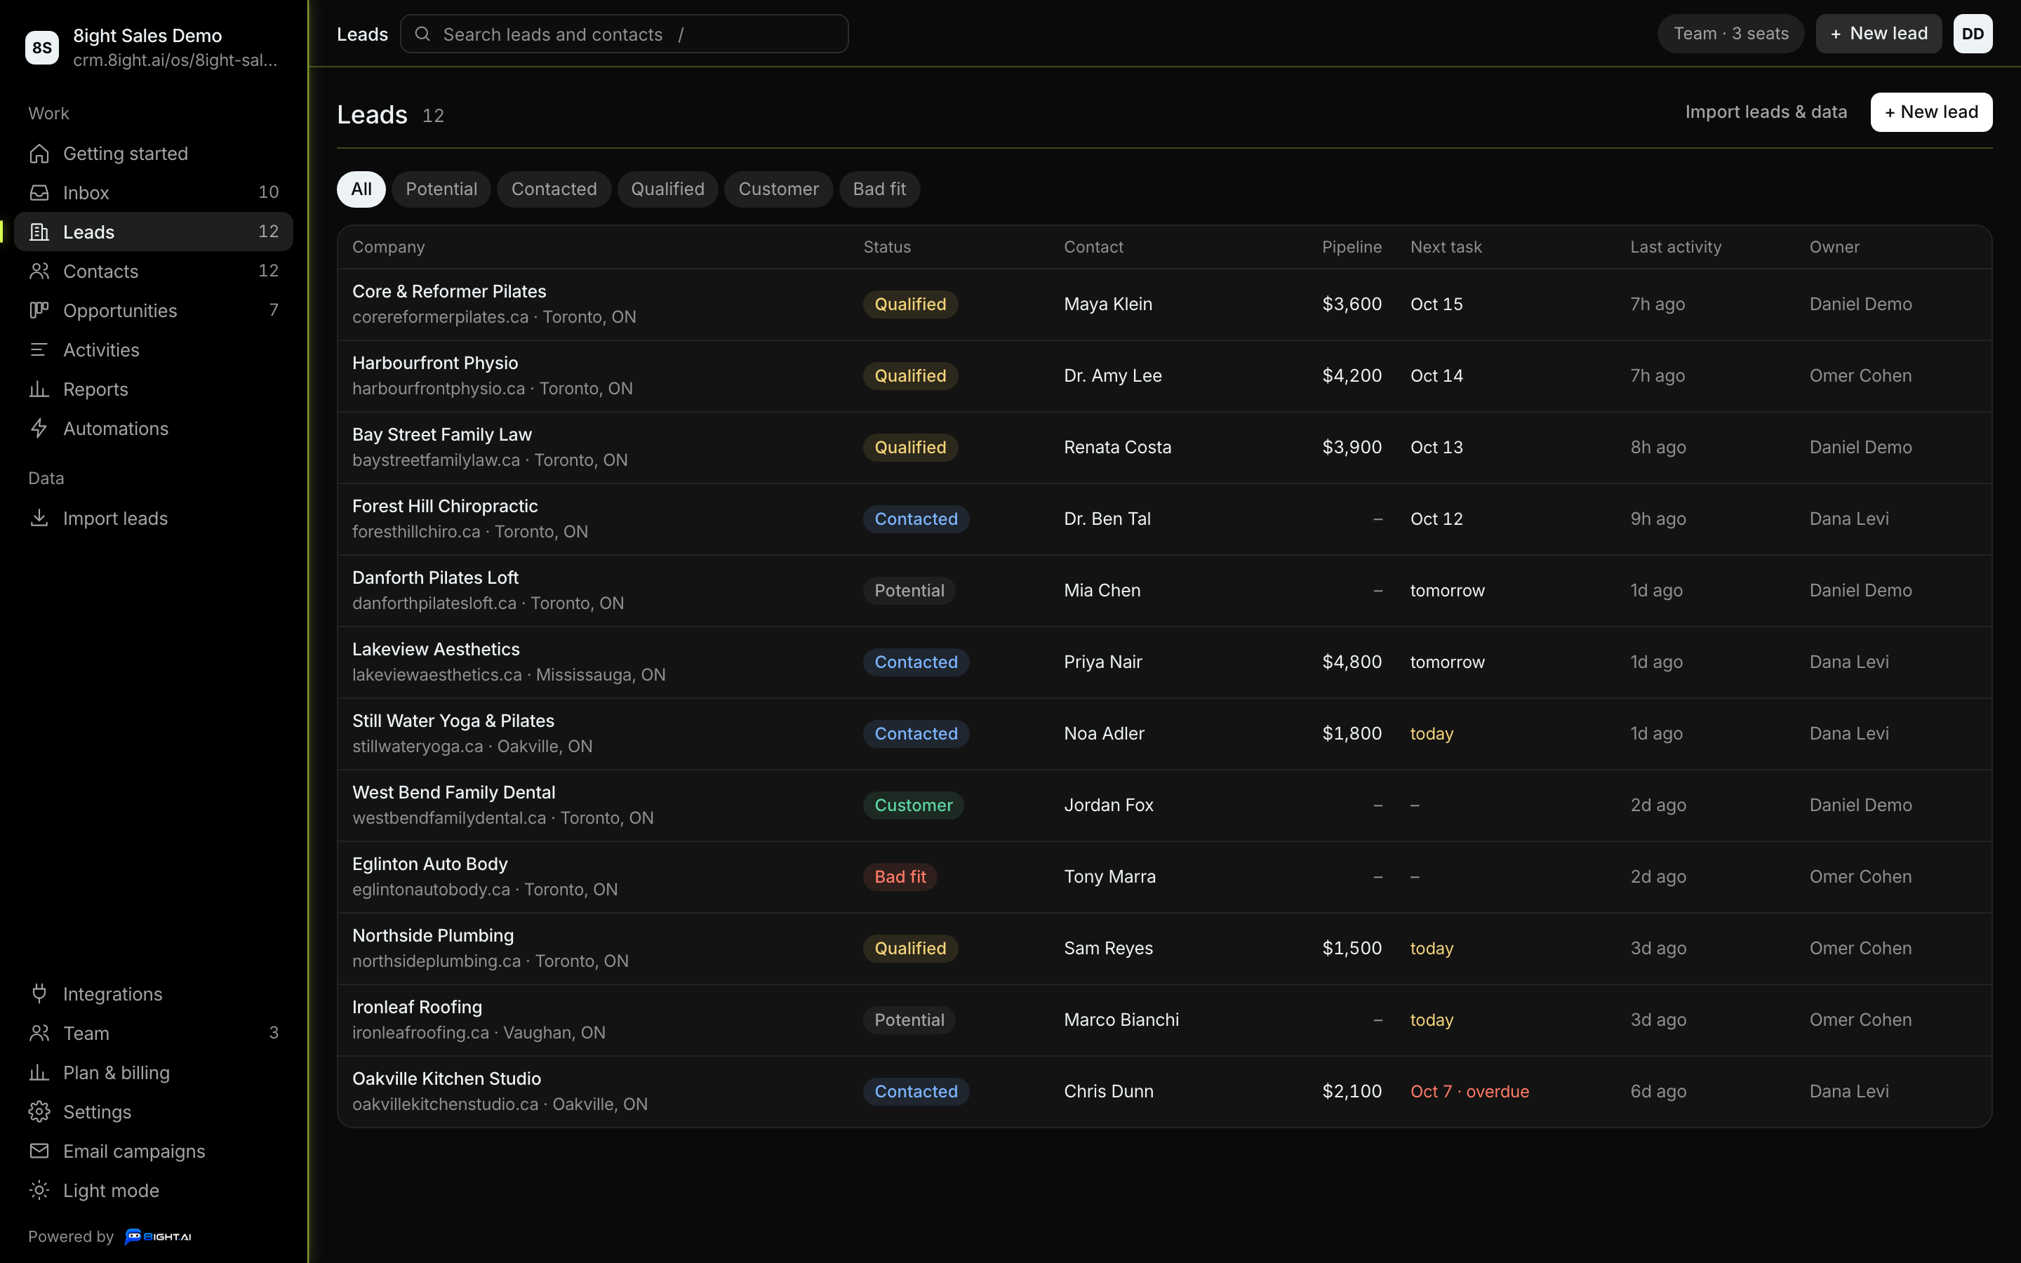Viewport: 2021px width, 1263px height.
Task: Filter leads by Contacted status
Action: click(554, 189)
